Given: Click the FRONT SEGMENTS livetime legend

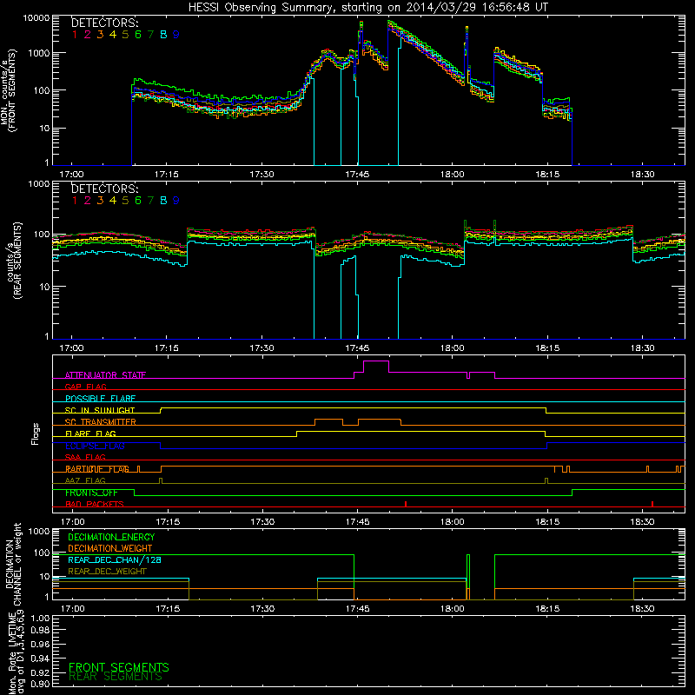Looking at the screenshot, I should [119, 667].
